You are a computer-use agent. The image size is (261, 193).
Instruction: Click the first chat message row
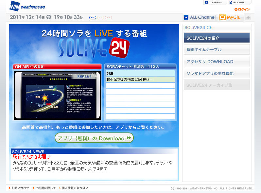tap(140, 73)
